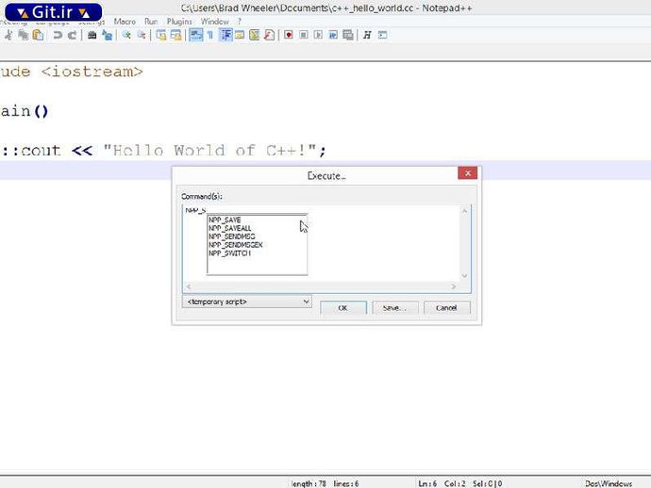
Task: Click the Save Recorded Macro icon
Action: pos(348,35)
